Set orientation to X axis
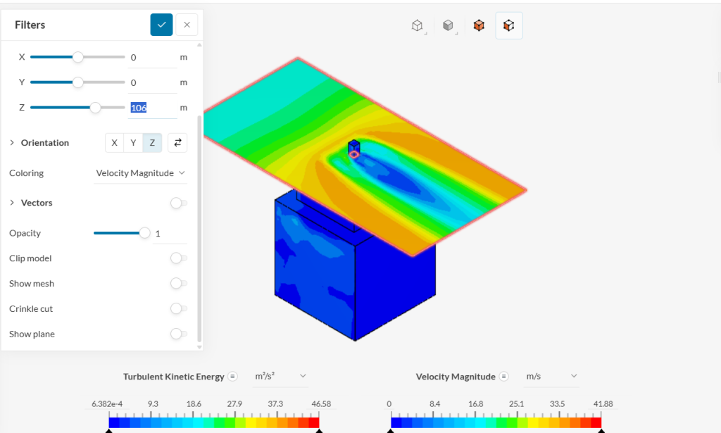This screenshot has width=721, height=433. point(115,143)
